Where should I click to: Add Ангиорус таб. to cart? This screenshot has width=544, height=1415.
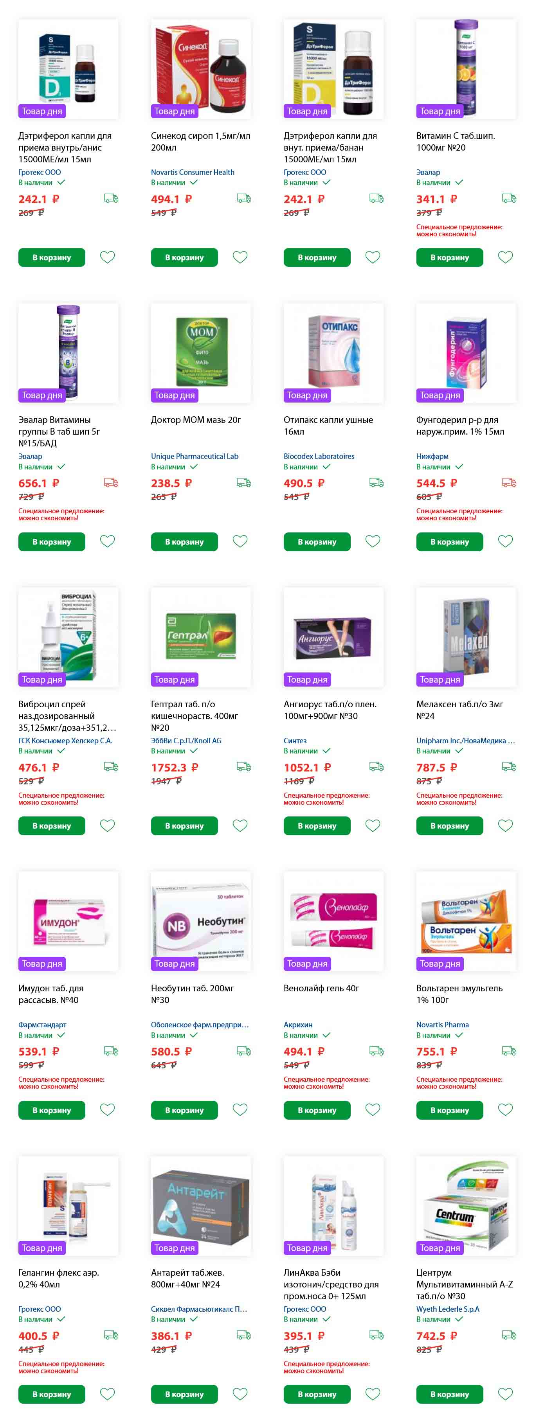click(x=317, y=825)
